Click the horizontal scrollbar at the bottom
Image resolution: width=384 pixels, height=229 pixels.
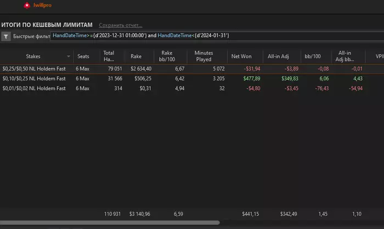(x=110, y=223)
